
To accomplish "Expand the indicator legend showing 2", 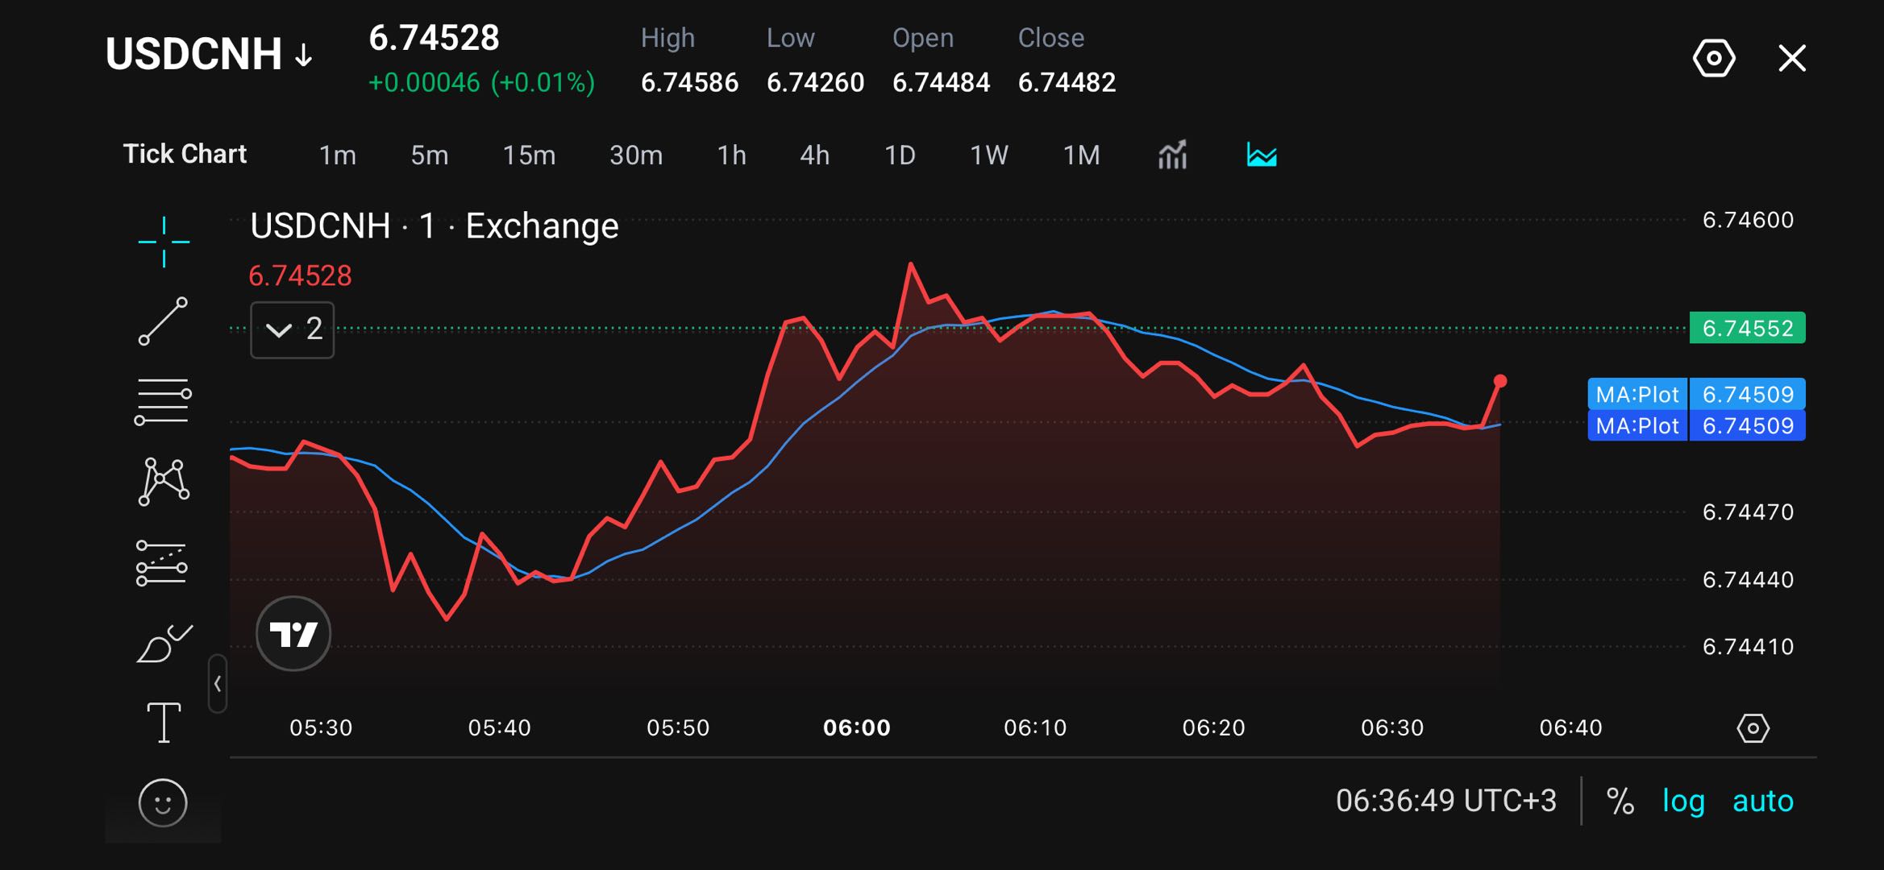I will pos(293,329).
